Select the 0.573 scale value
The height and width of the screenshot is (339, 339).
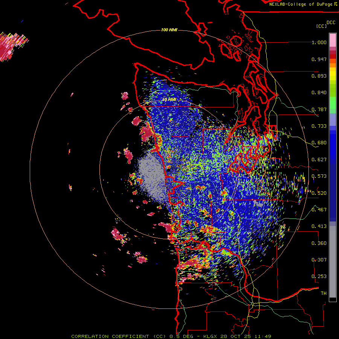tap(319, 176)
